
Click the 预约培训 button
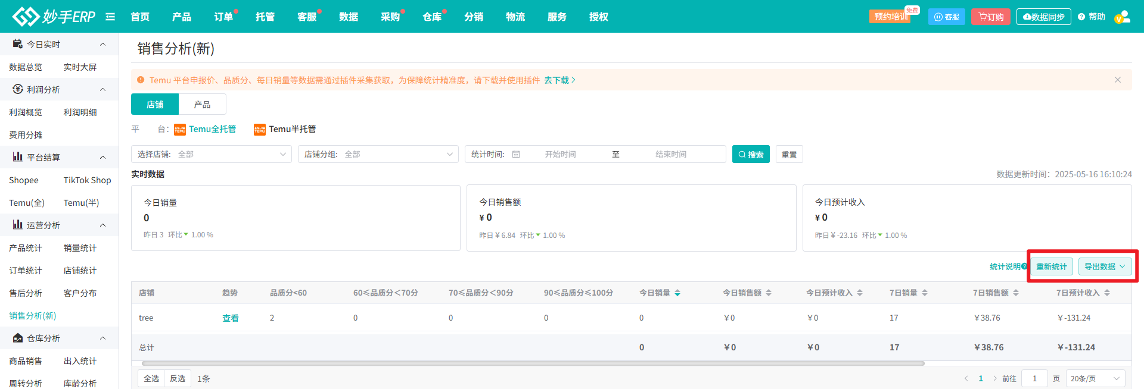[890, 17]
